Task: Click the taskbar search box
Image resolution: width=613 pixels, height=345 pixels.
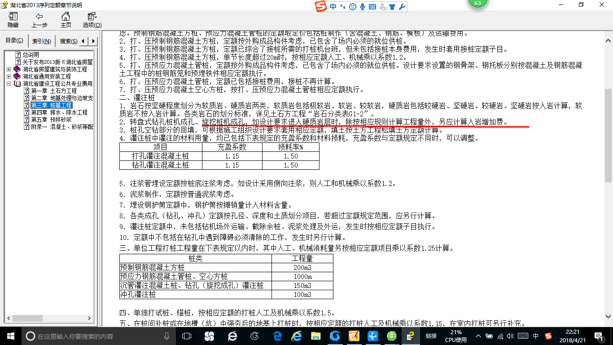Action: click(99, 336)
